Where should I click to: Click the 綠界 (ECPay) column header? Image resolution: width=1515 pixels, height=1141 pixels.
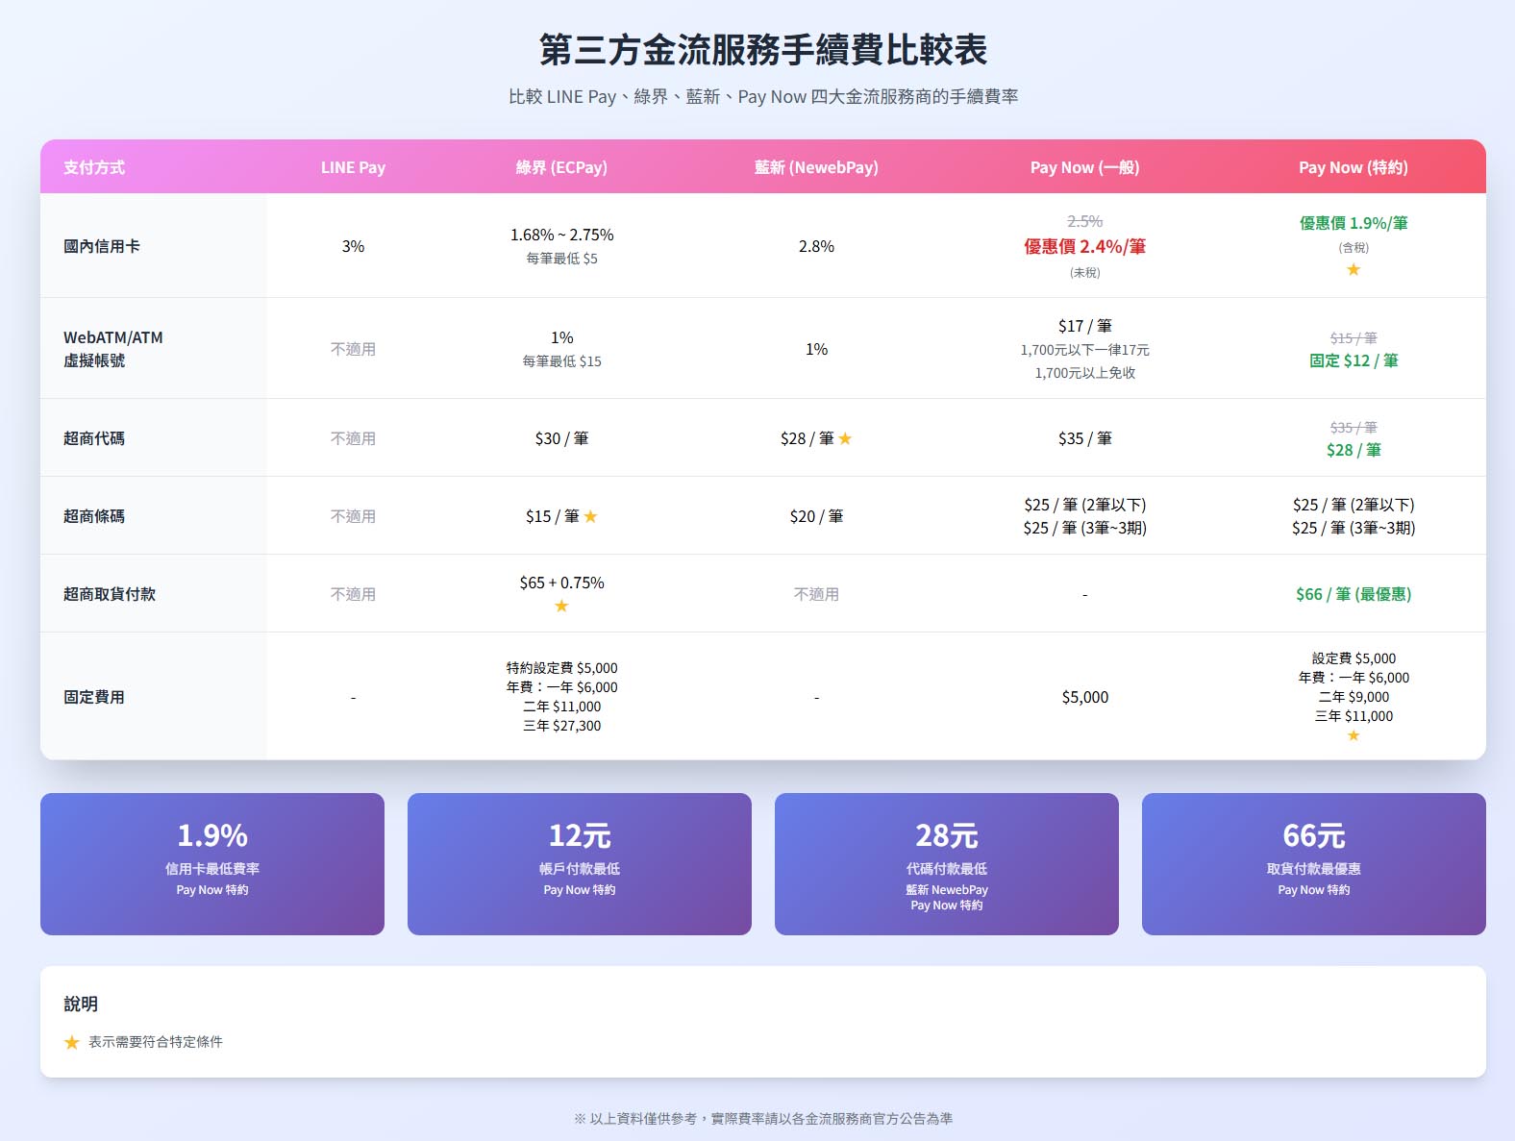click(x=561, y=167)
